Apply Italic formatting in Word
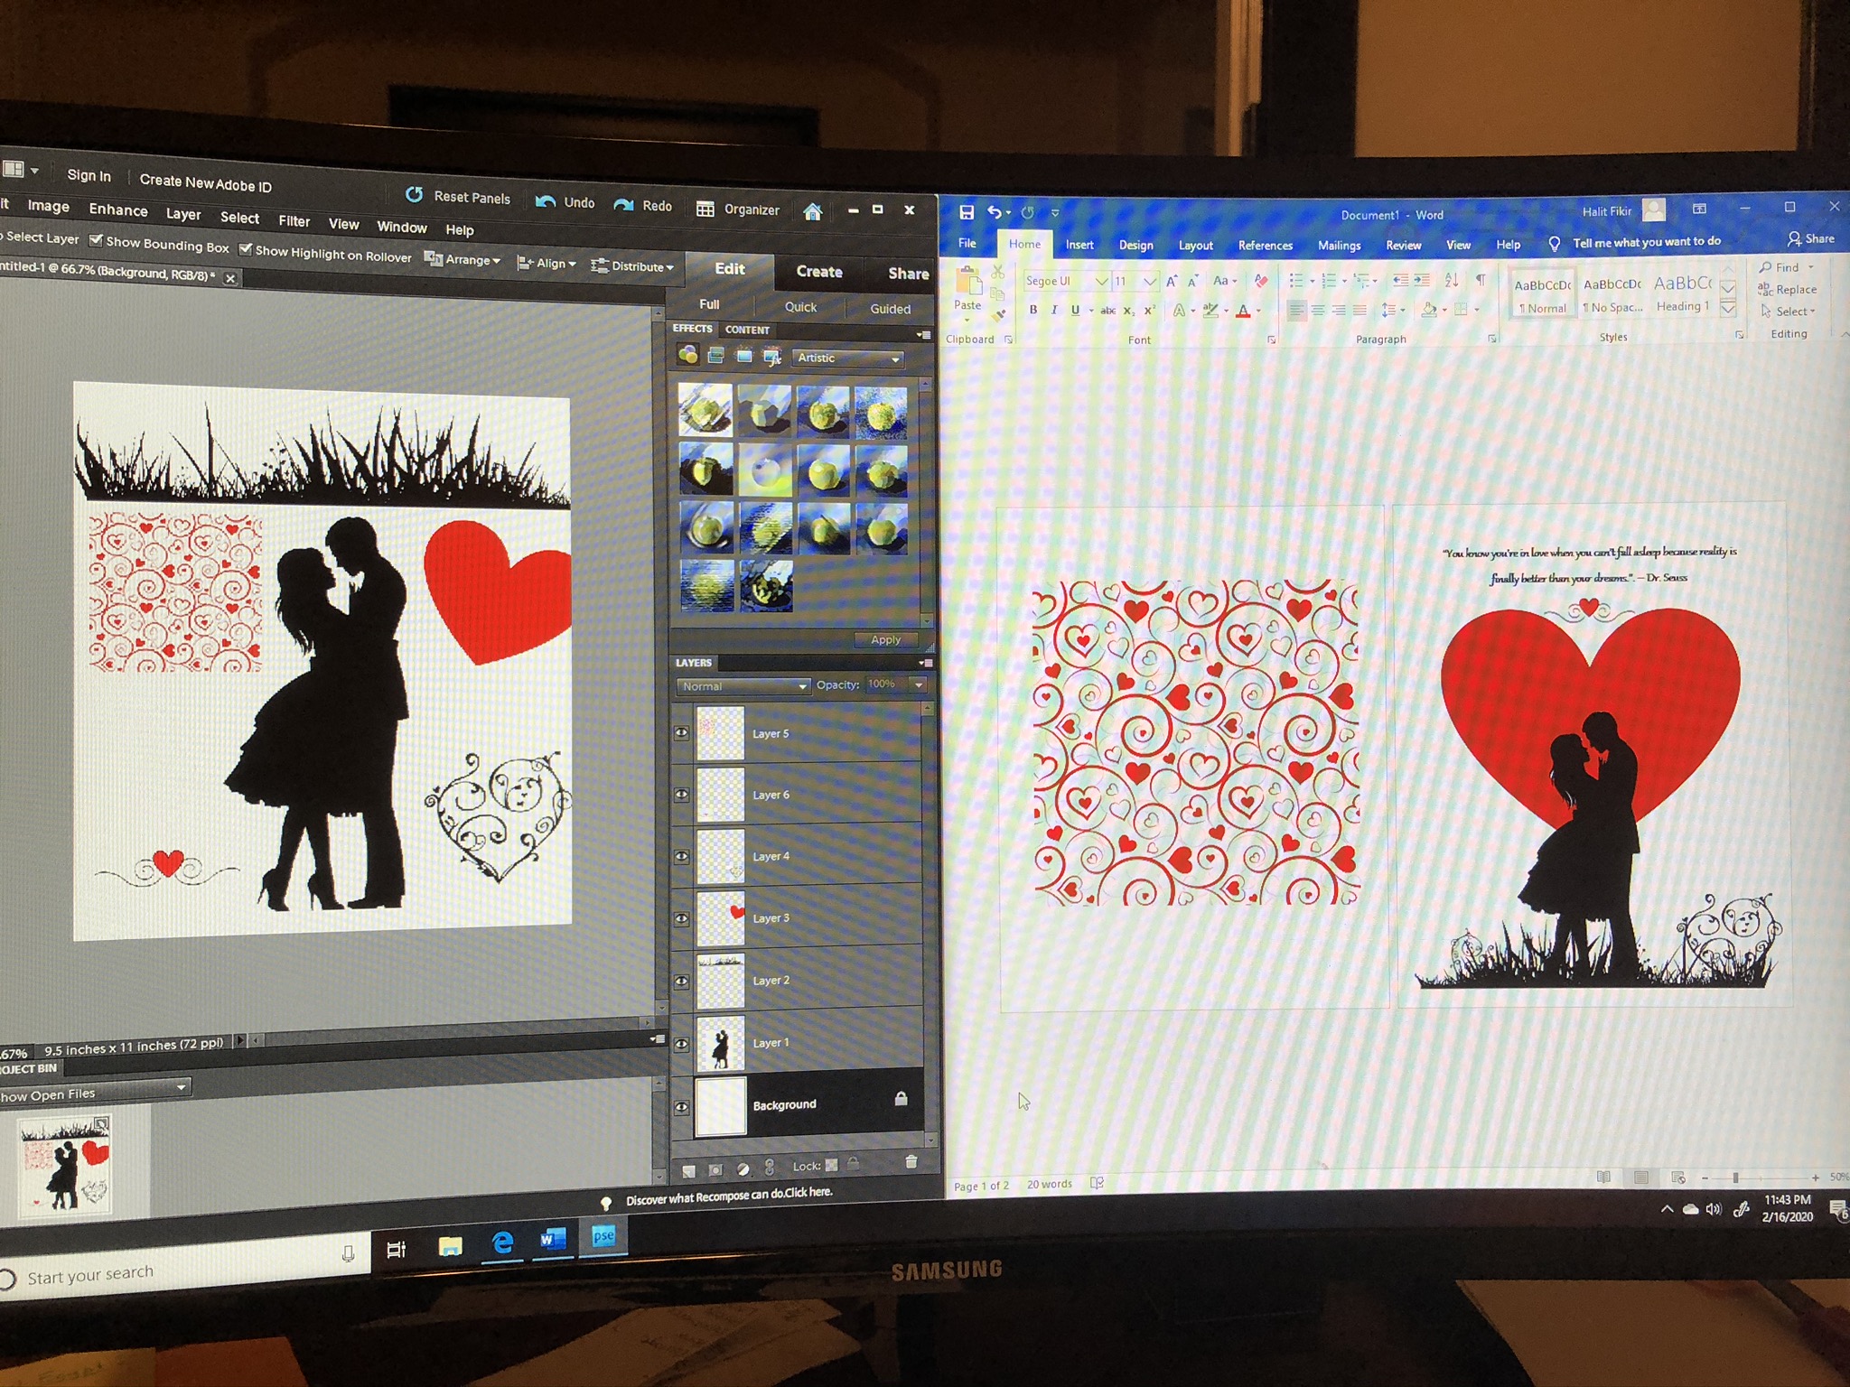Screen dimensions: 1850x1387 coord(1054,310)
